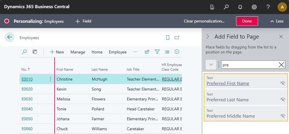Image resolution: width=289 pixels, height=134 pixels.
Task: Click the 'McHugh' last name cell
Action: click(x=100, y=79)
